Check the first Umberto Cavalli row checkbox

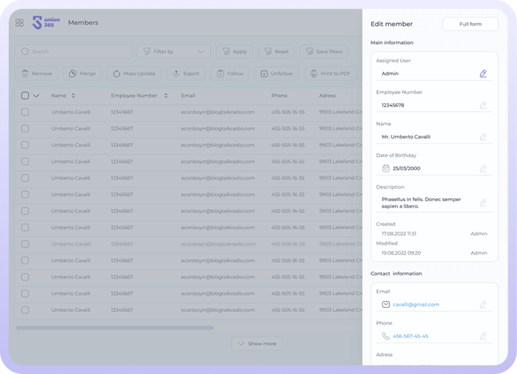coord(25,112)
